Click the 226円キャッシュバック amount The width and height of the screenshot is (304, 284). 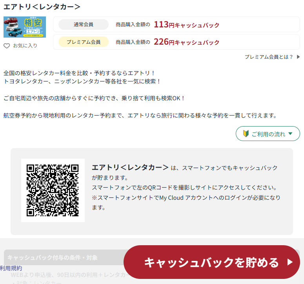pyautogui.click(x=186, y=42)
